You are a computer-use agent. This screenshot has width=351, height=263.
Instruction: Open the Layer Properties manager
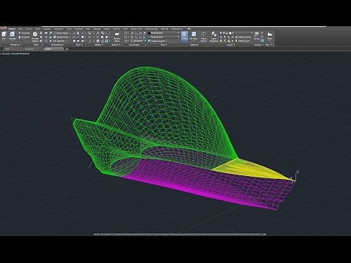point(214,37)
